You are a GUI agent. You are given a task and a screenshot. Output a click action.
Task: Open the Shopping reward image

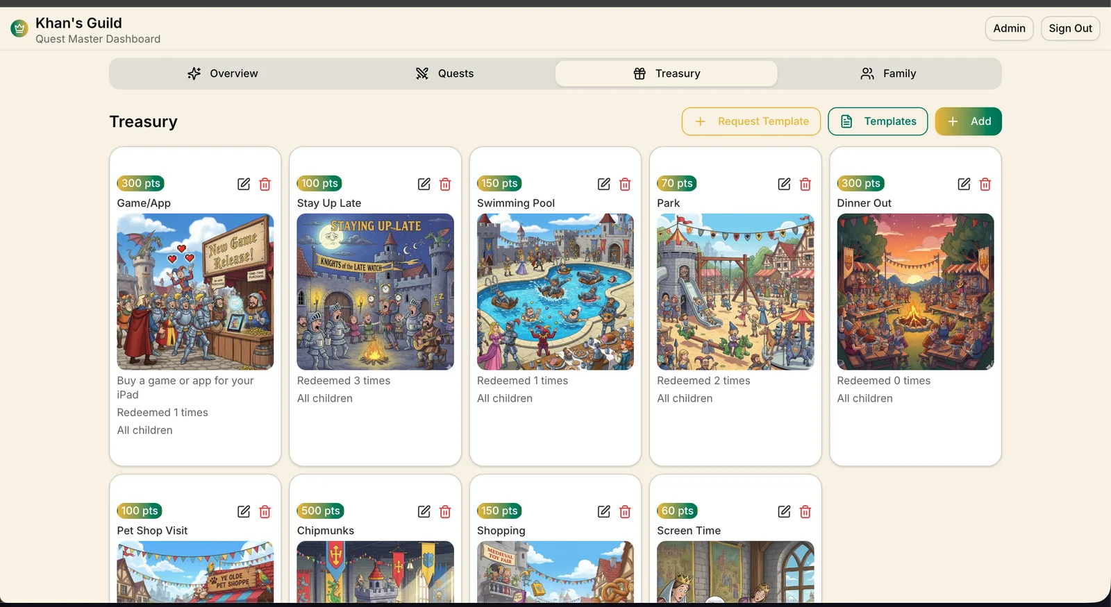[555, 572]
